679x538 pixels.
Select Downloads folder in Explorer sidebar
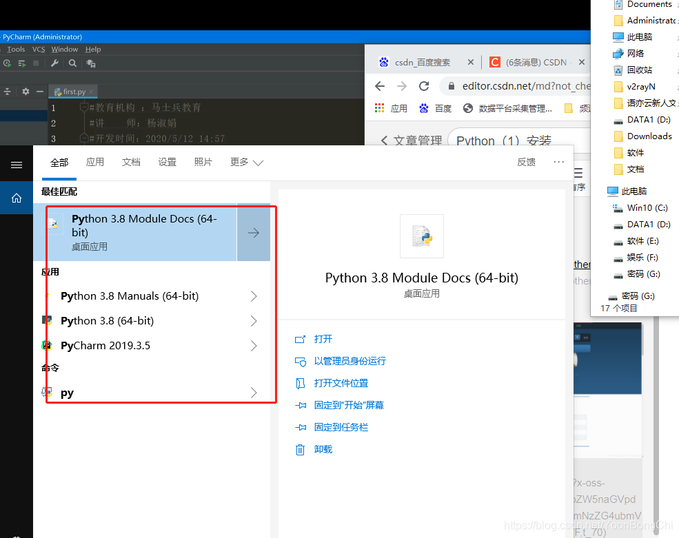tap(643, 136)
